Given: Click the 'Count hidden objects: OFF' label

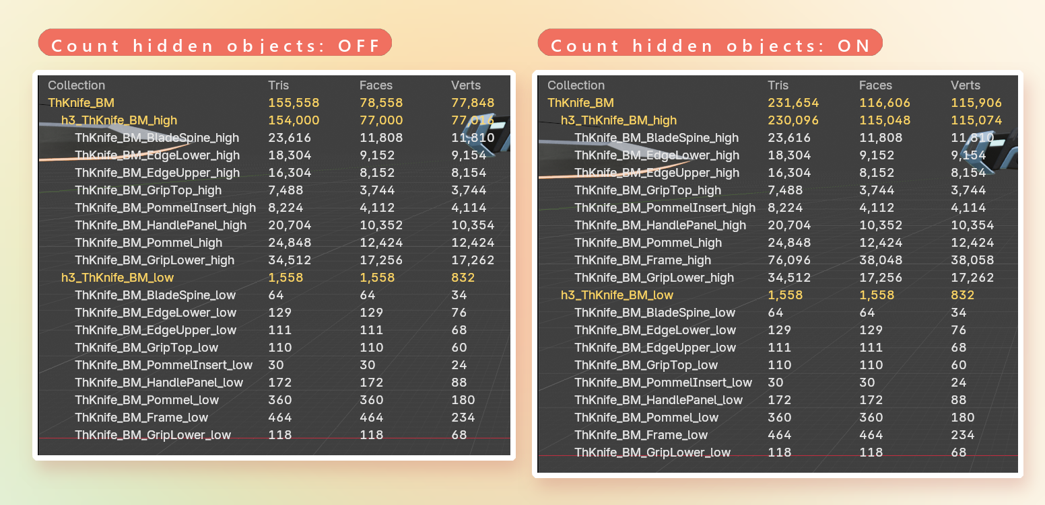Looking at the screenshot, I should (215, 44).
